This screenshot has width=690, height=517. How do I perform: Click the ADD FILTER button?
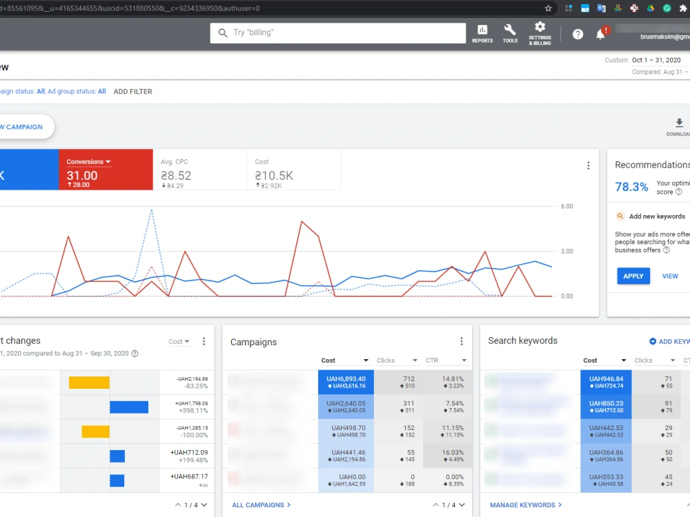[x=133, y=92]
